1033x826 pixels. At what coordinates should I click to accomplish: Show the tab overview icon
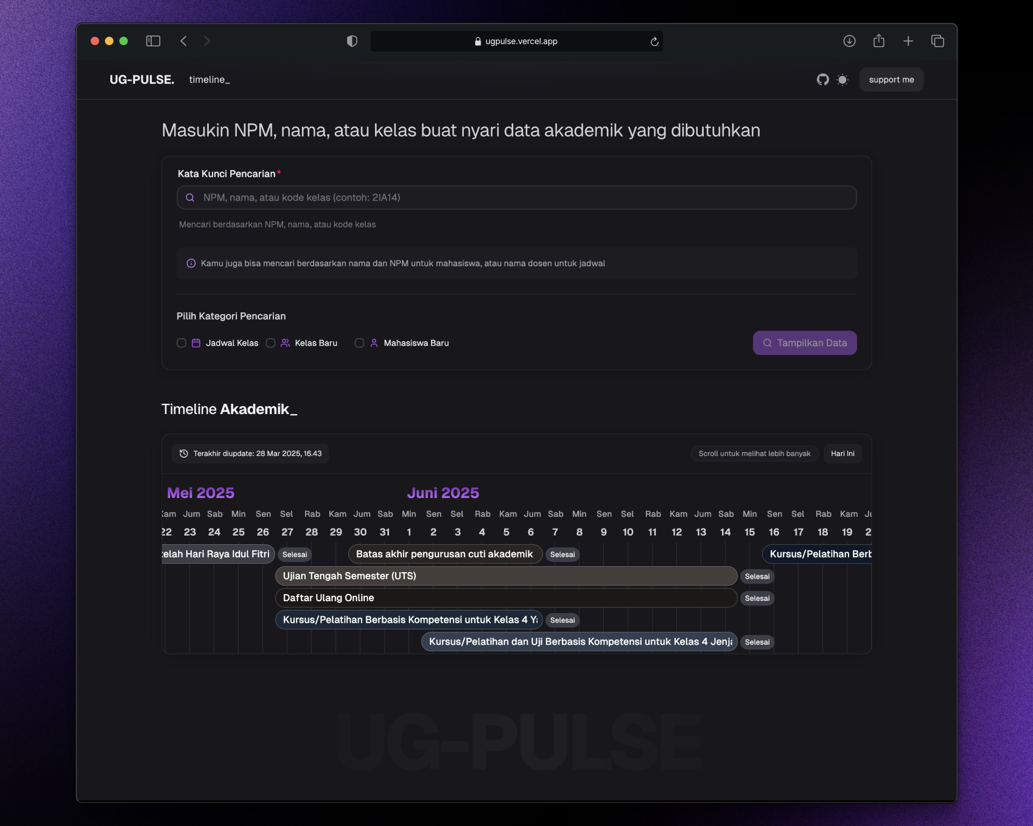coord(937,41)
